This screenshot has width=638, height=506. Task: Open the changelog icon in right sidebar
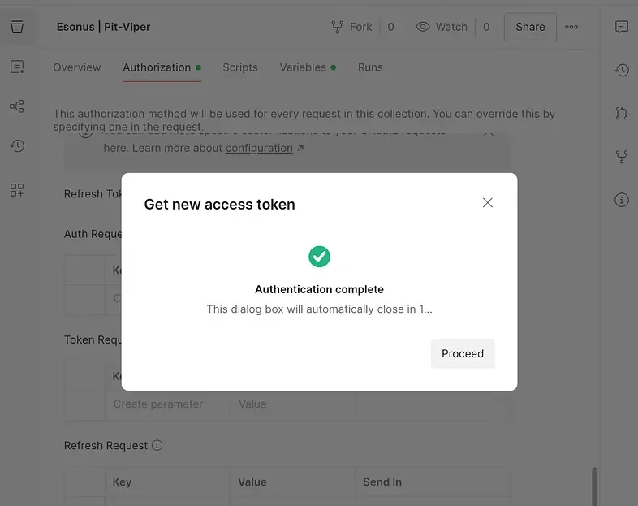click(x=622, y=71)
